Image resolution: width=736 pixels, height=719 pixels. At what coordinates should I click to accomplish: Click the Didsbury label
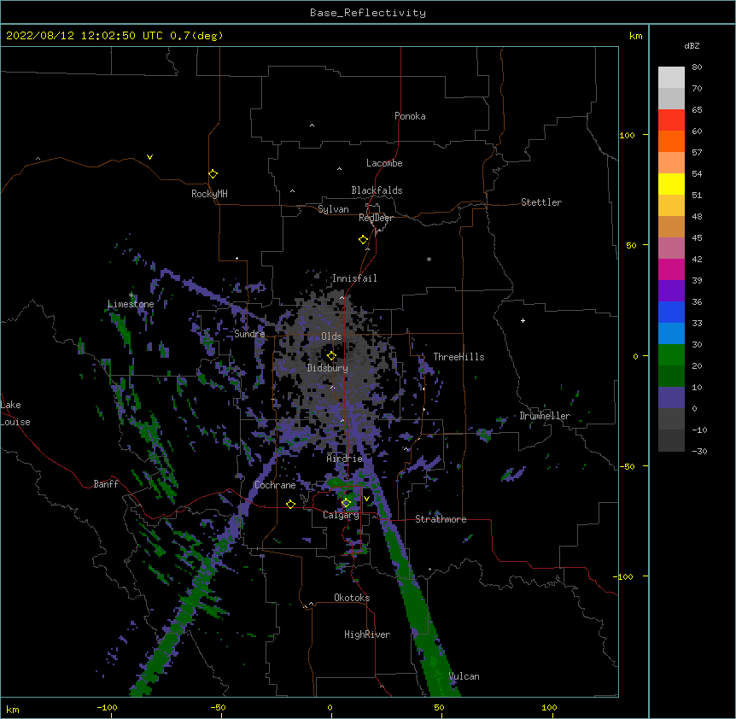tap(328, 368)
